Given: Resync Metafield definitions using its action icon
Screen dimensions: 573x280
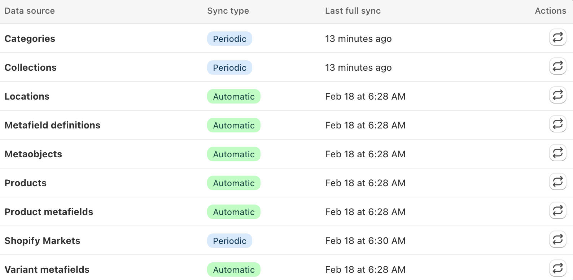Looking at the screenshot, I should [557, 124].
